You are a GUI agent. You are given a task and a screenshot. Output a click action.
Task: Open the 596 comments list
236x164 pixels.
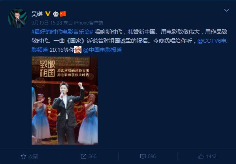(x=151, y=156)
